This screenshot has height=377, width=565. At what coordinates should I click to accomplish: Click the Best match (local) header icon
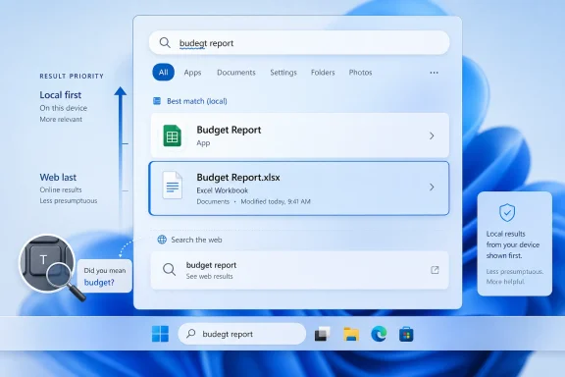157,101
